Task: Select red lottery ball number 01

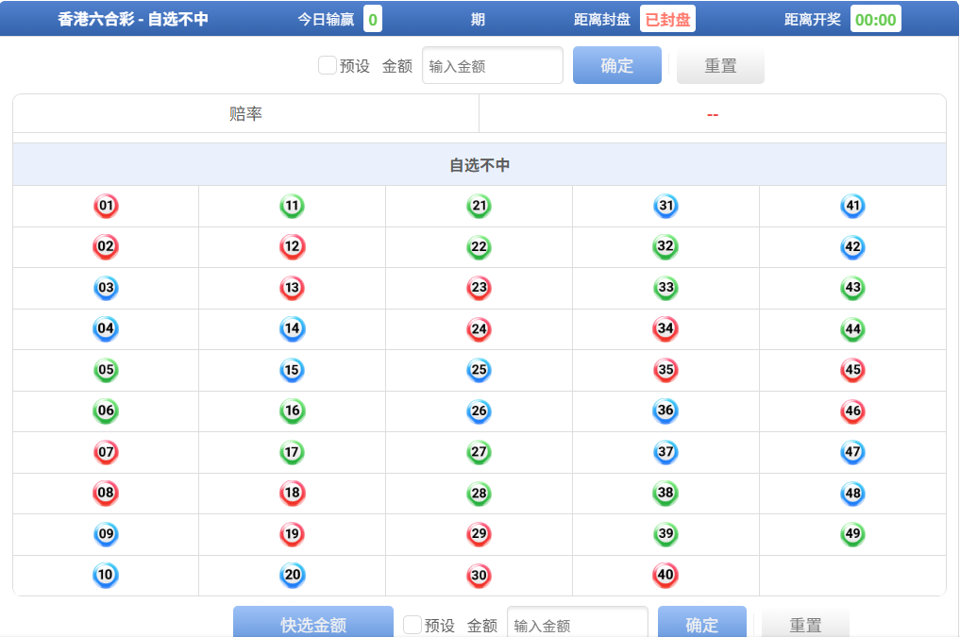Action: 106,206
